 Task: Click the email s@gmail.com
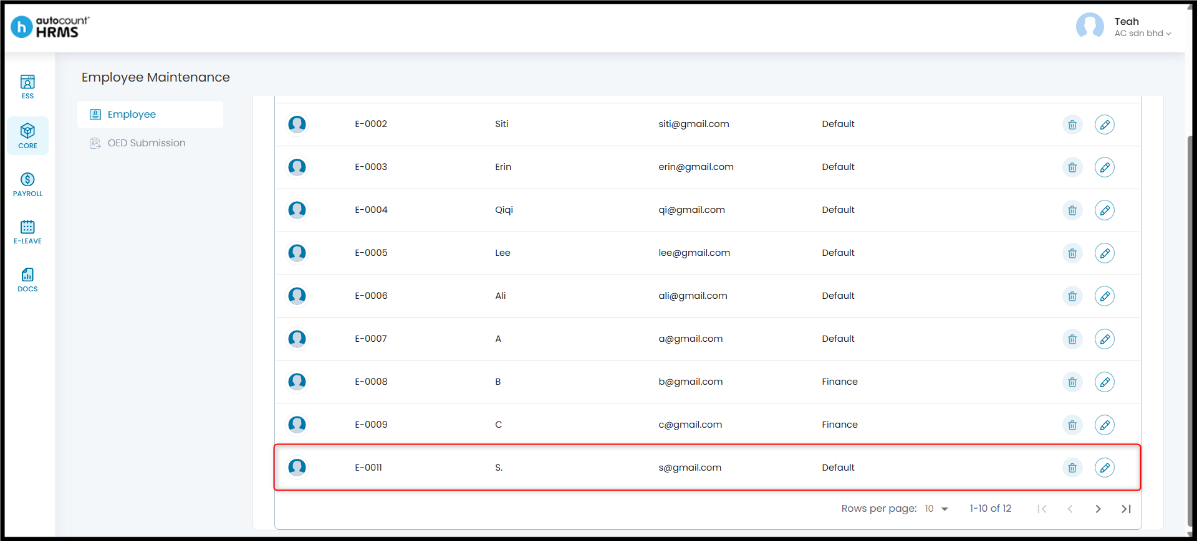690,468
